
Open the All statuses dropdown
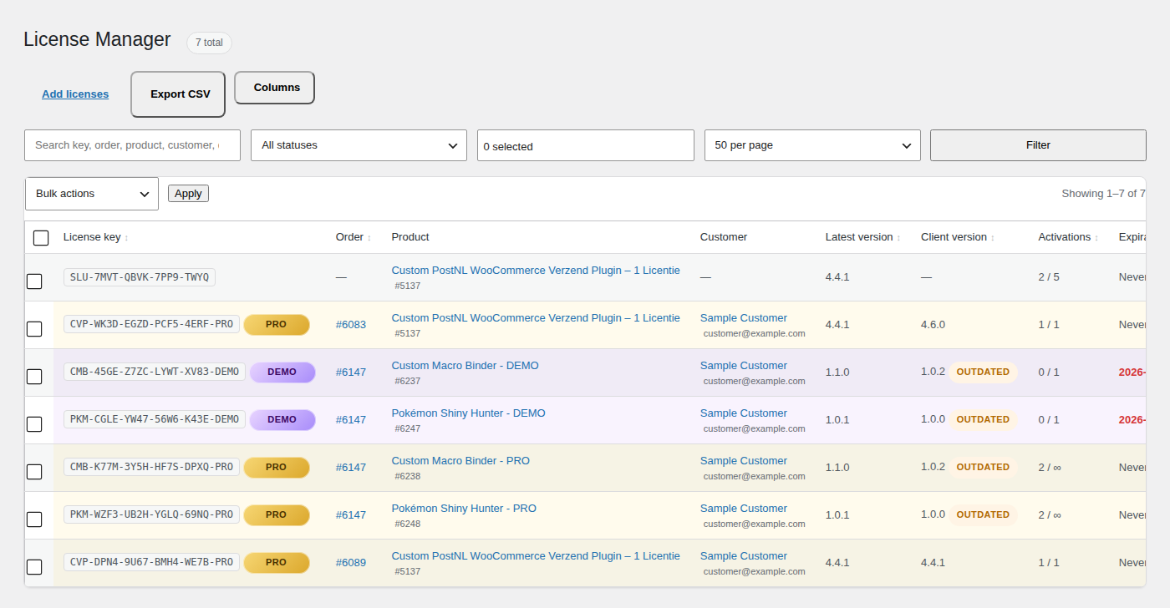click(359, 145)
